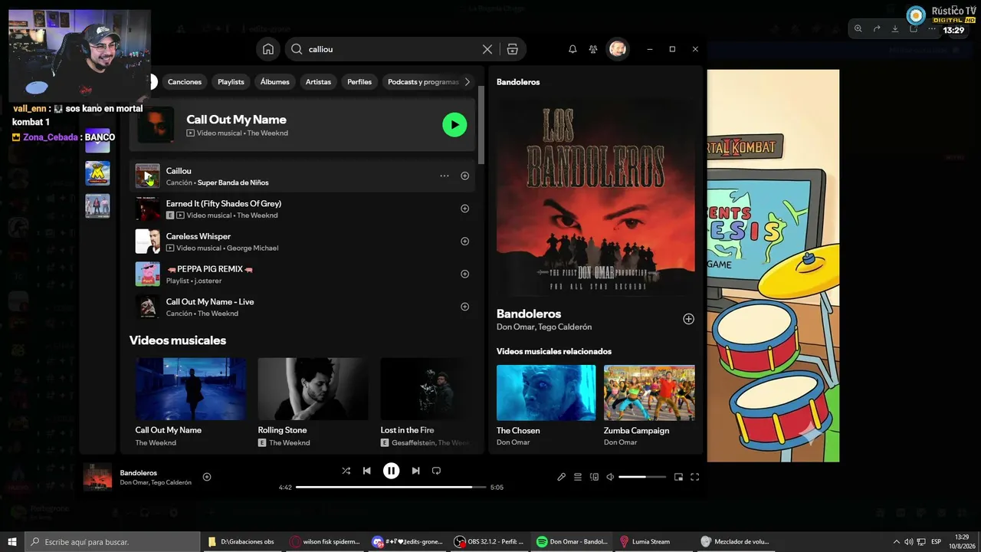
Task: Open Mezclador de volumen from the taskbar
Action: coord(737,542)
